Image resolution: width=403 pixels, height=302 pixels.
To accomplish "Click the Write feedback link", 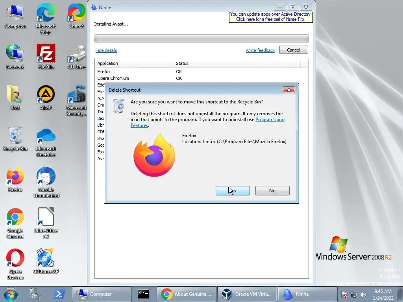I will tap(260, 50).
